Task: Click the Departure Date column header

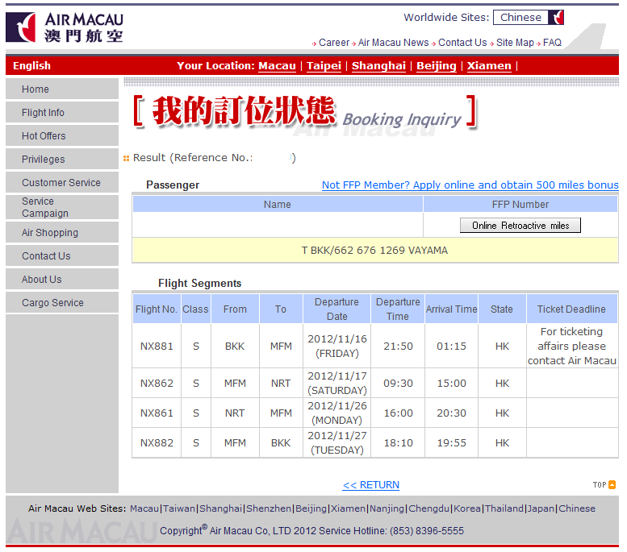Action: (x=336, y=309)
